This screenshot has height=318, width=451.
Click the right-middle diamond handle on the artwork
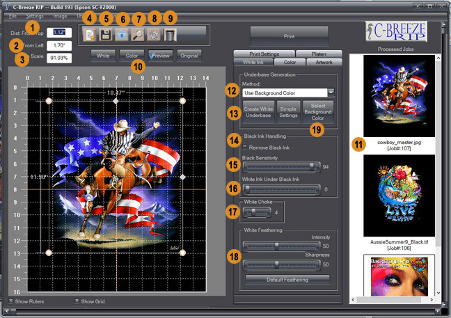click(182, 177)
